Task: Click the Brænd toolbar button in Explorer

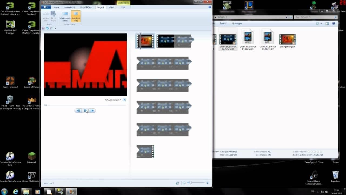Action: [223, 23]
